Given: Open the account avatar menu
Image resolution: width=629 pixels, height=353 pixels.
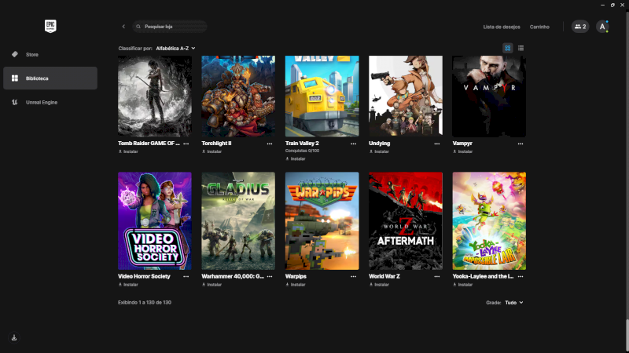Looking at the screenshot, I should pyautogui.click(x=602, y=27).
